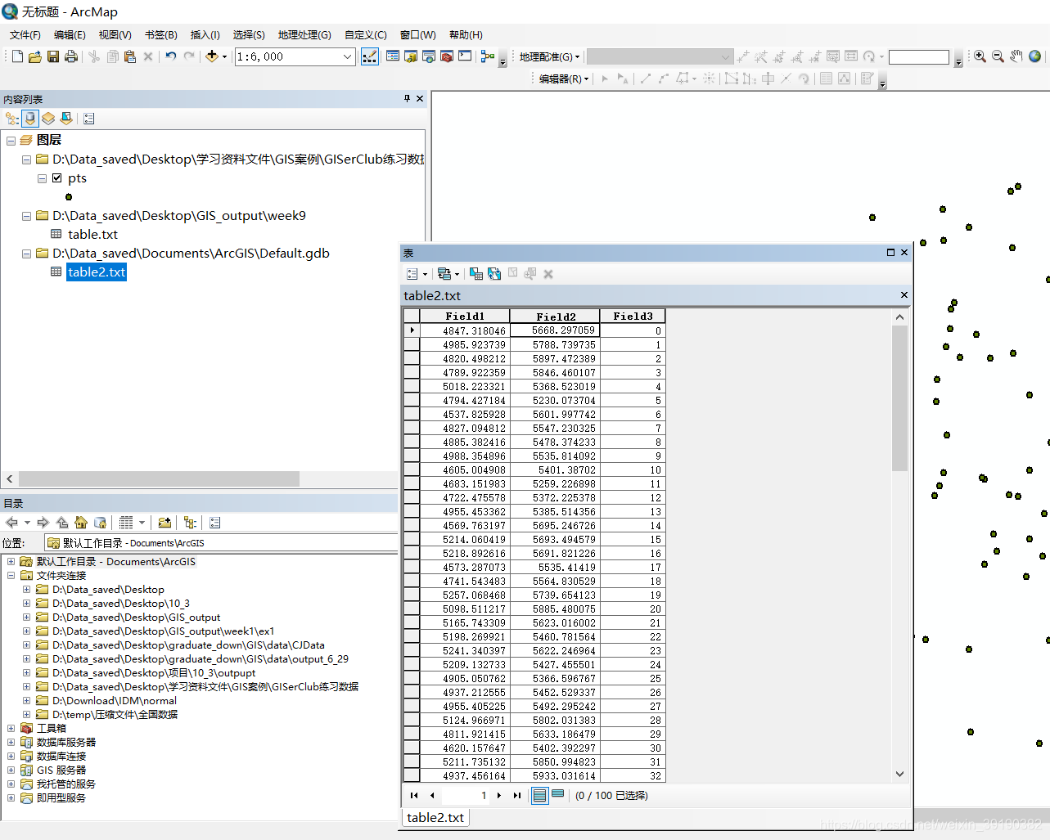
Task: List layers by selection
Action: 66,119
